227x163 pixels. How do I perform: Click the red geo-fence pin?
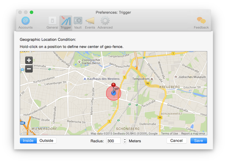(113, 85)
